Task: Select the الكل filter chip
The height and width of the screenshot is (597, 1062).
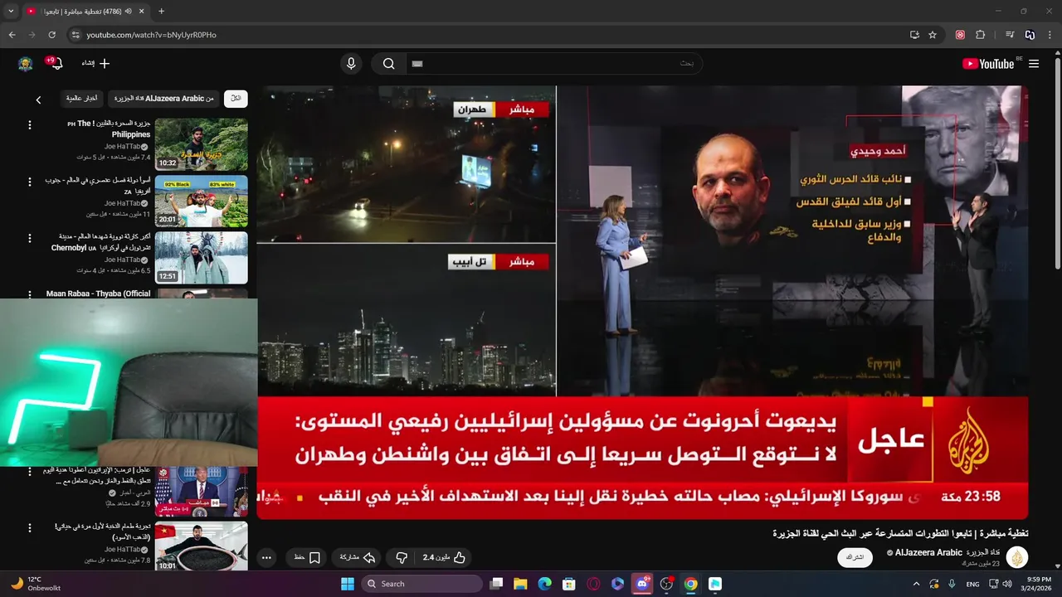Action: [x=236, y=99]
